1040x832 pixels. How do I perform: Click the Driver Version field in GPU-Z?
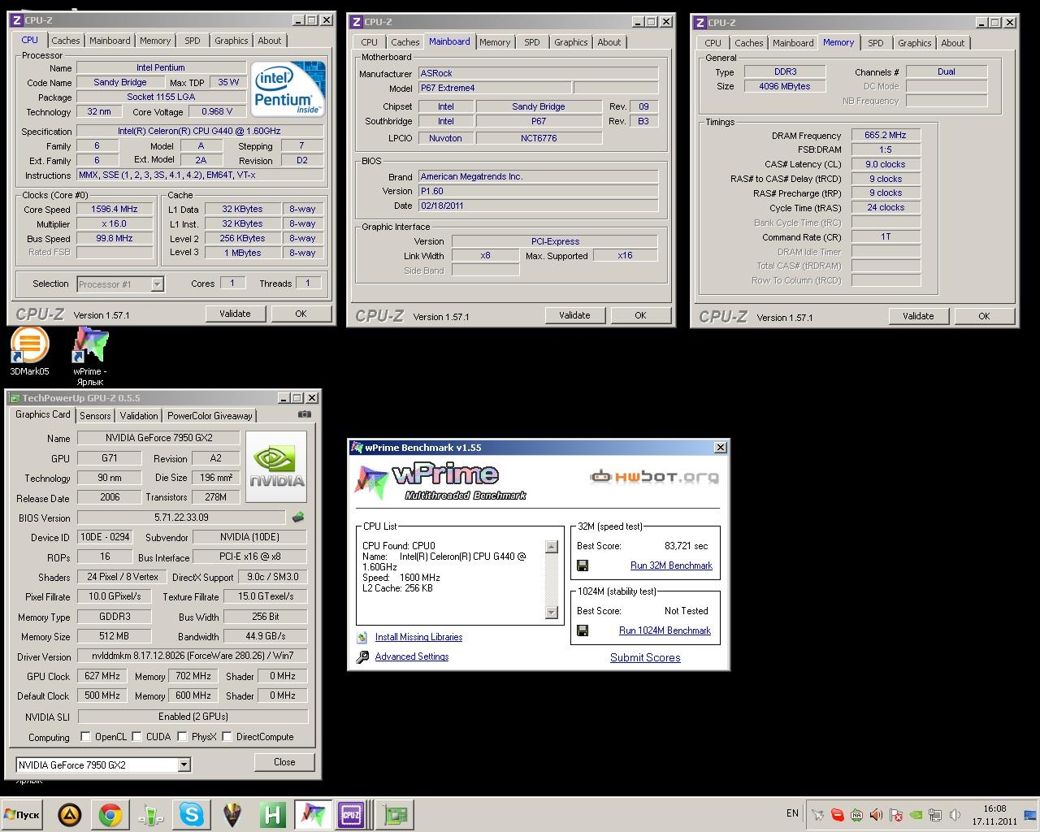tap(193, 656)
